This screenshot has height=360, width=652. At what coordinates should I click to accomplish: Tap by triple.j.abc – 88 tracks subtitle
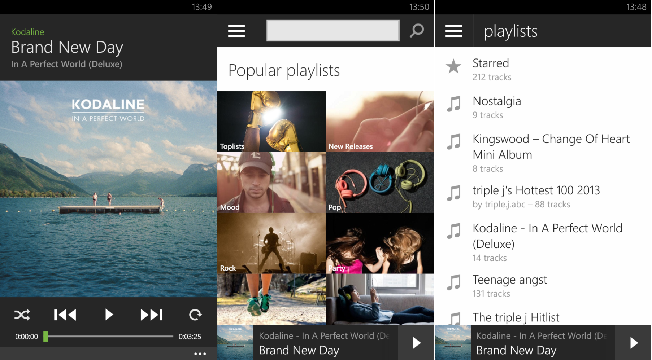coord(521,205)
